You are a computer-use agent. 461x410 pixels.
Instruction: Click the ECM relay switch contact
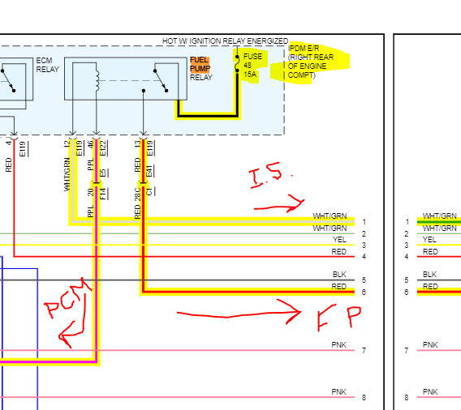(8, 81)
